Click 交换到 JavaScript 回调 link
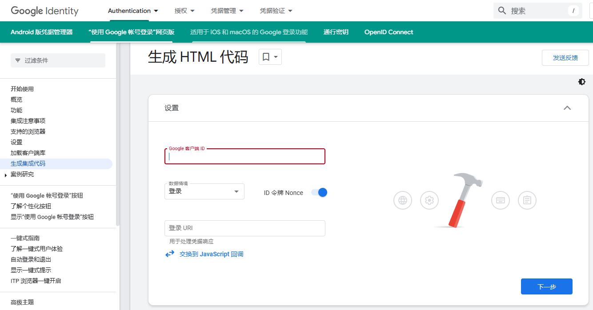593x310 pixels. tap(211, 254)
